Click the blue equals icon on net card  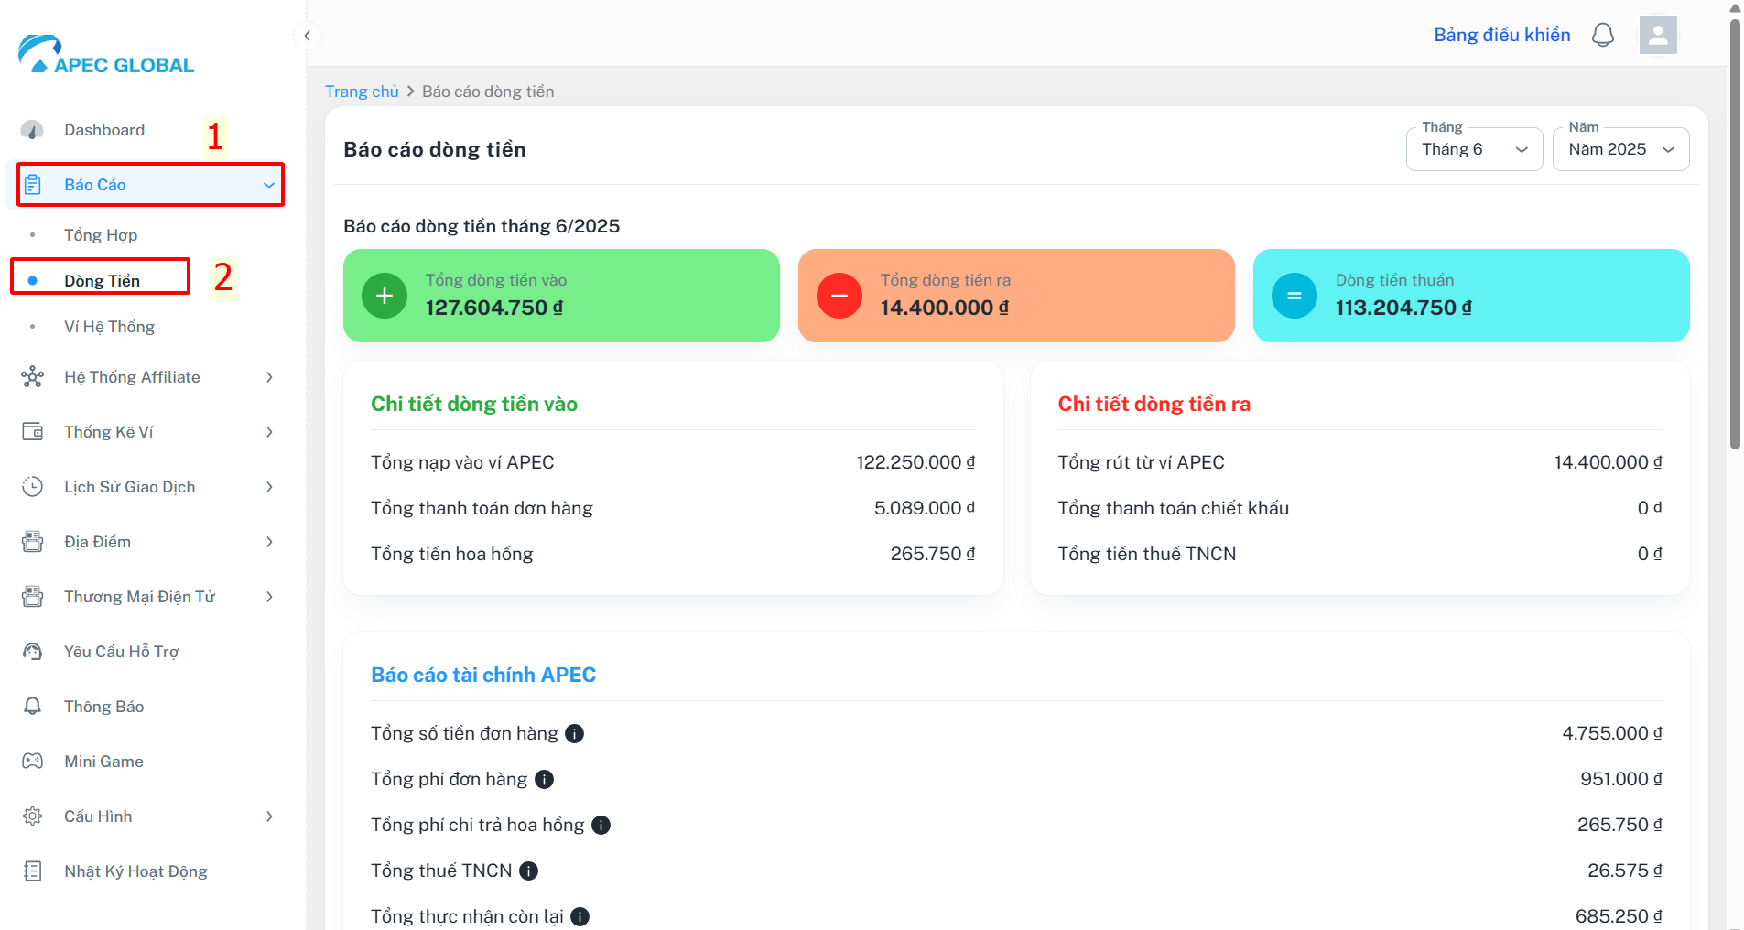[1294, 296]
